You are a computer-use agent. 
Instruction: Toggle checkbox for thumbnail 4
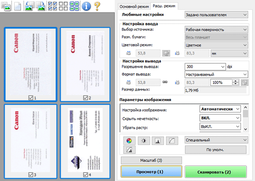click(x=85, y=175)
